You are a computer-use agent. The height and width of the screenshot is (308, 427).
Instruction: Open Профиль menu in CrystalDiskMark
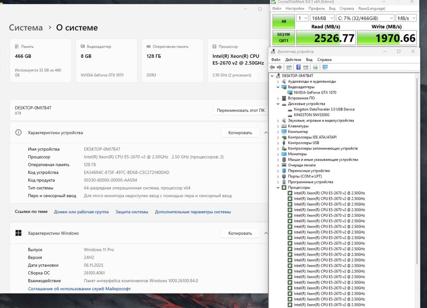click(316, 8)
